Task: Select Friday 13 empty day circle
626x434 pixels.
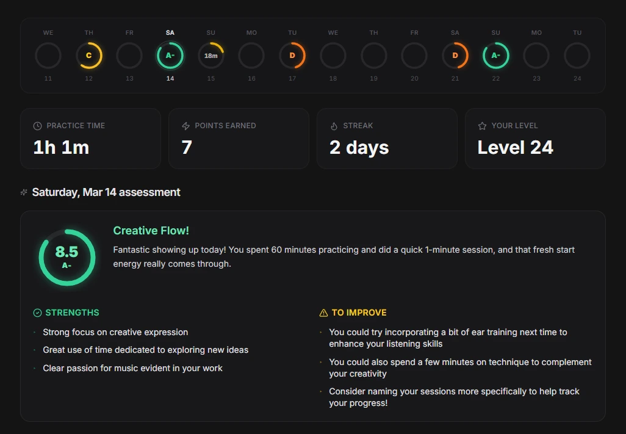Action: click(x=129, y=56)
